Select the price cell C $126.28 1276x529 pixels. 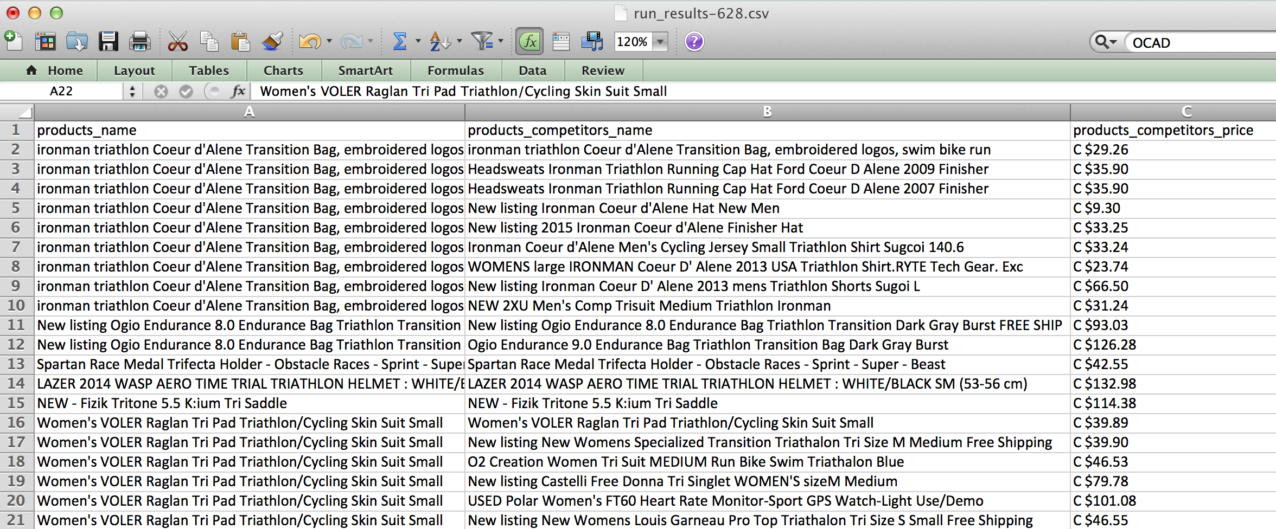tap(1173, 345)
